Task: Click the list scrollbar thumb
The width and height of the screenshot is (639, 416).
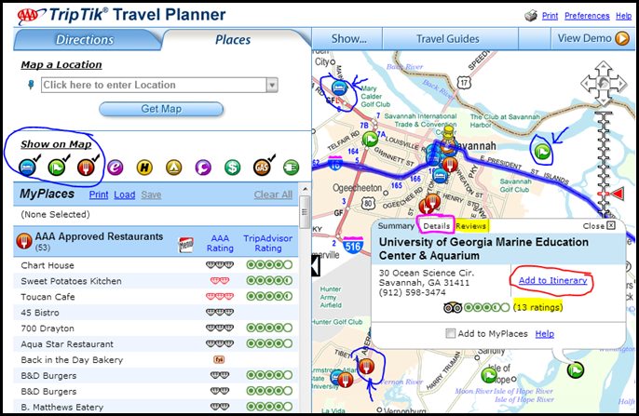Action: 305,212
